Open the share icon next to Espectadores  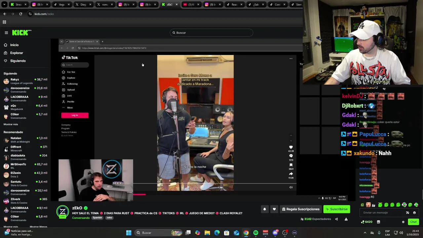(x=336, y=219)
